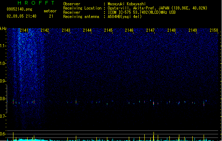Click observer name Masayuki Kobayashi
Image resolution: width=222 pixels, height=141 pixels.
tap(127, 4)
